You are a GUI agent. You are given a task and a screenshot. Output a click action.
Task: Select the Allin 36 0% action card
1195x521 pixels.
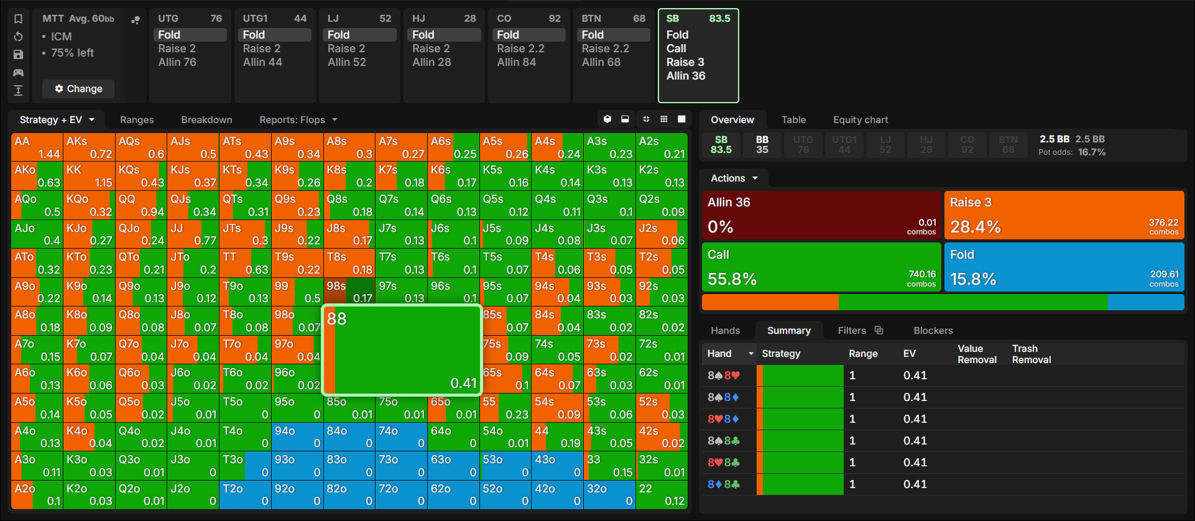[x=821, y=215]
